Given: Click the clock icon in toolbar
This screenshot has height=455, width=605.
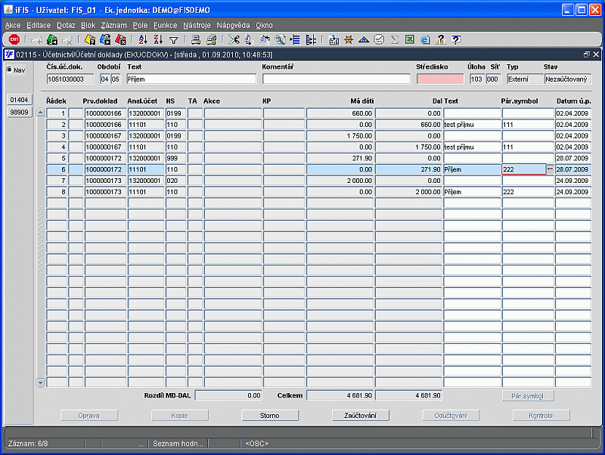Looking at the screenshot, I should [x=379, y=40].
